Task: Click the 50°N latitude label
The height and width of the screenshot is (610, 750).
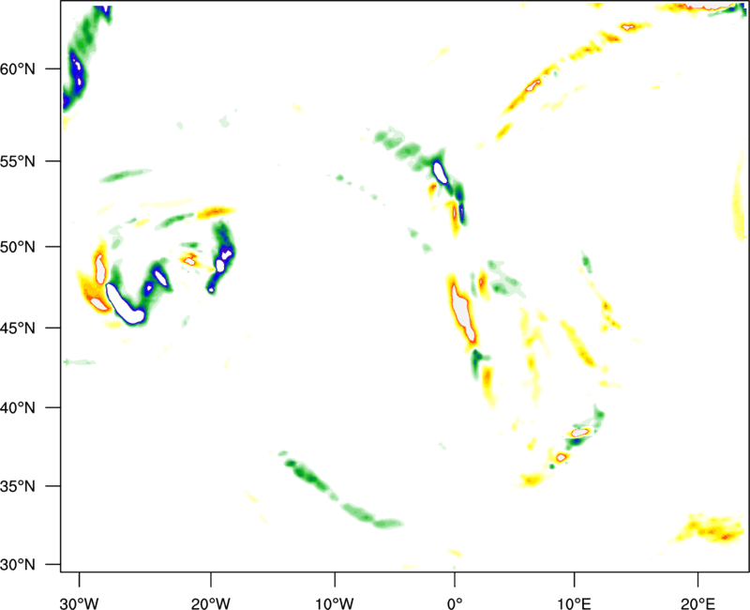Action: tap(18, 248)
